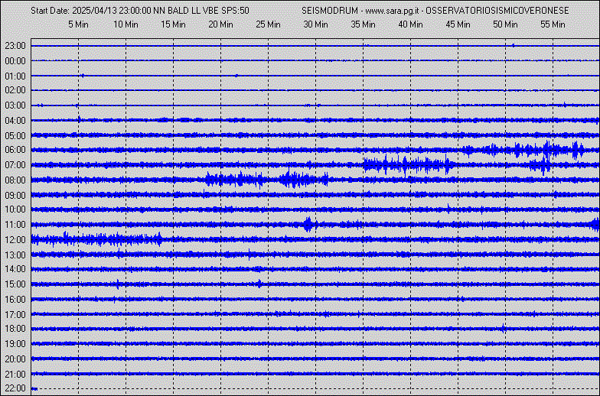This screenshot has height=396, width=600.
Task: Click the 04:00 row label
Action: coord(15,121)
